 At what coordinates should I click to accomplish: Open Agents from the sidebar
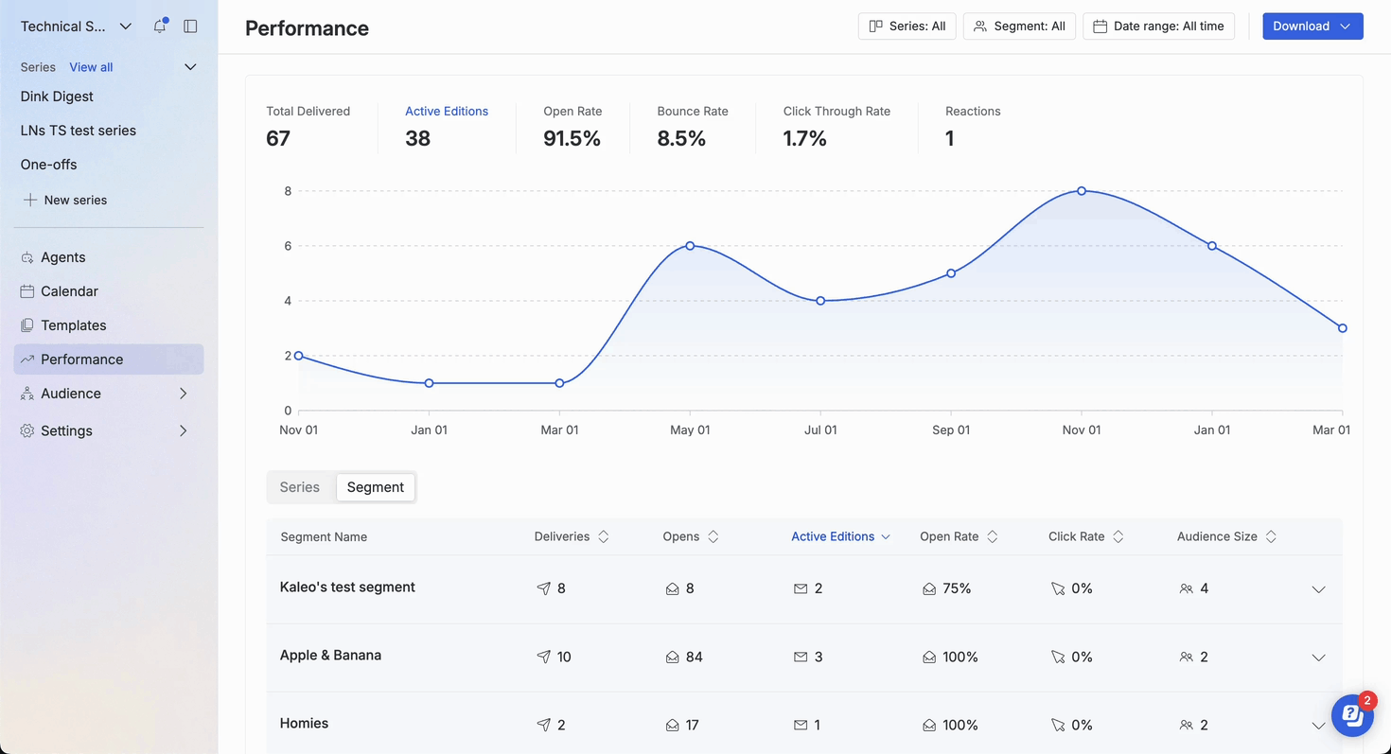click(62, 257)
